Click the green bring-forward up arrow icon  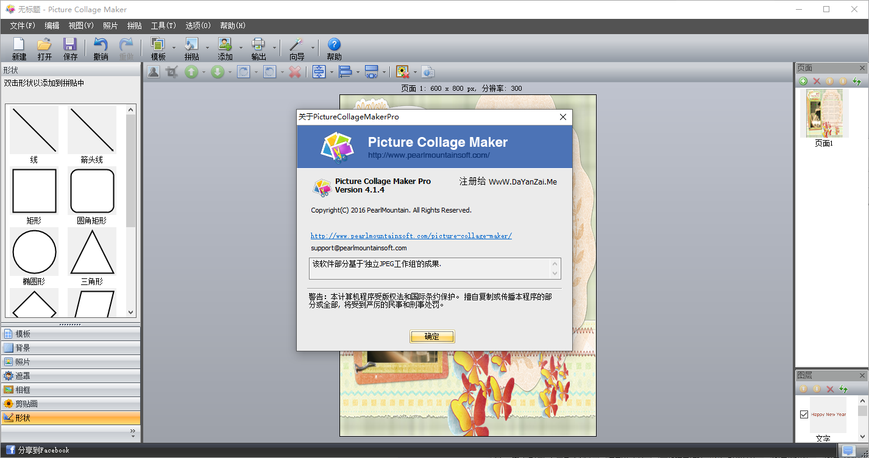(191, 72)
